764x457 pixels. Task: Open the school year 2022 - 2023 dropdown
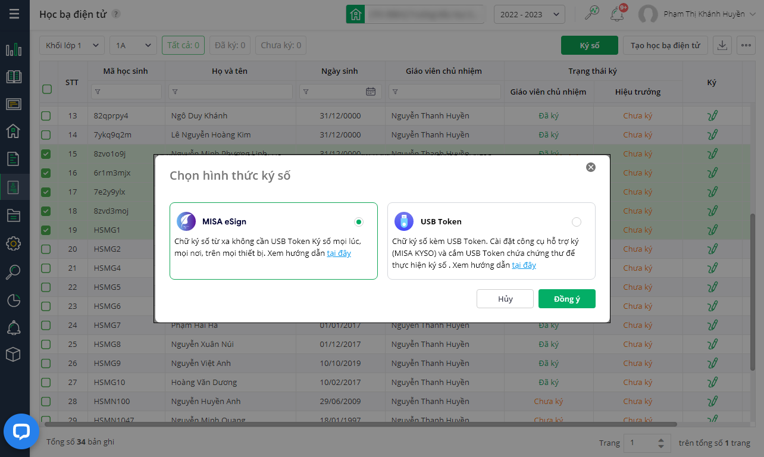coord(529,14)
